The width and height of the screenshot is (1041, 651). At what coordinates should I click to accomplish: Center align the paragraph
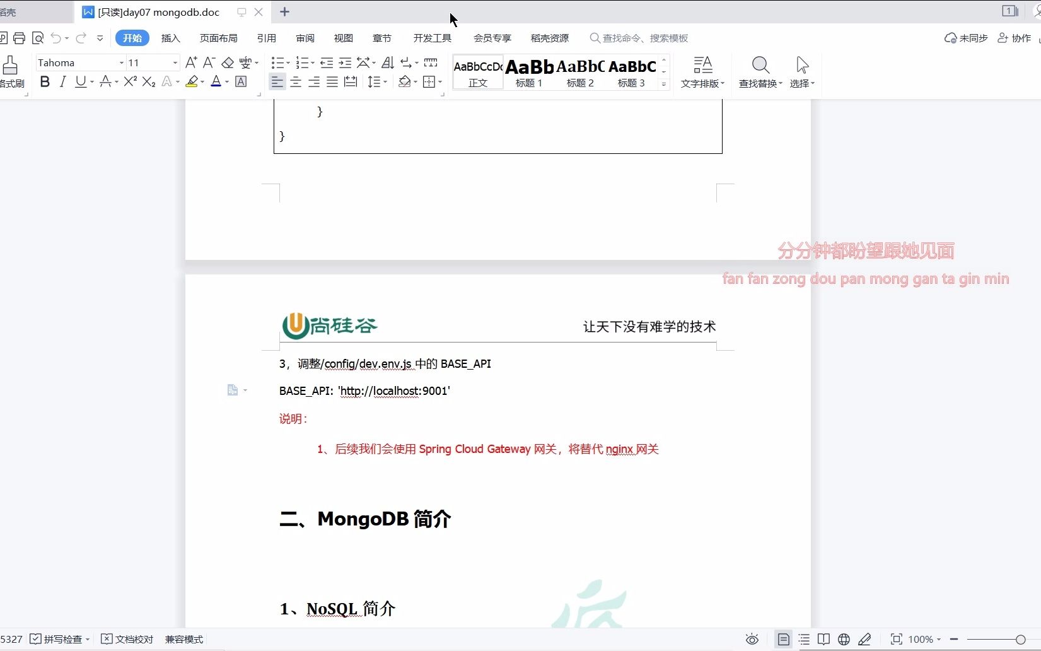click(x=296, y=81)
